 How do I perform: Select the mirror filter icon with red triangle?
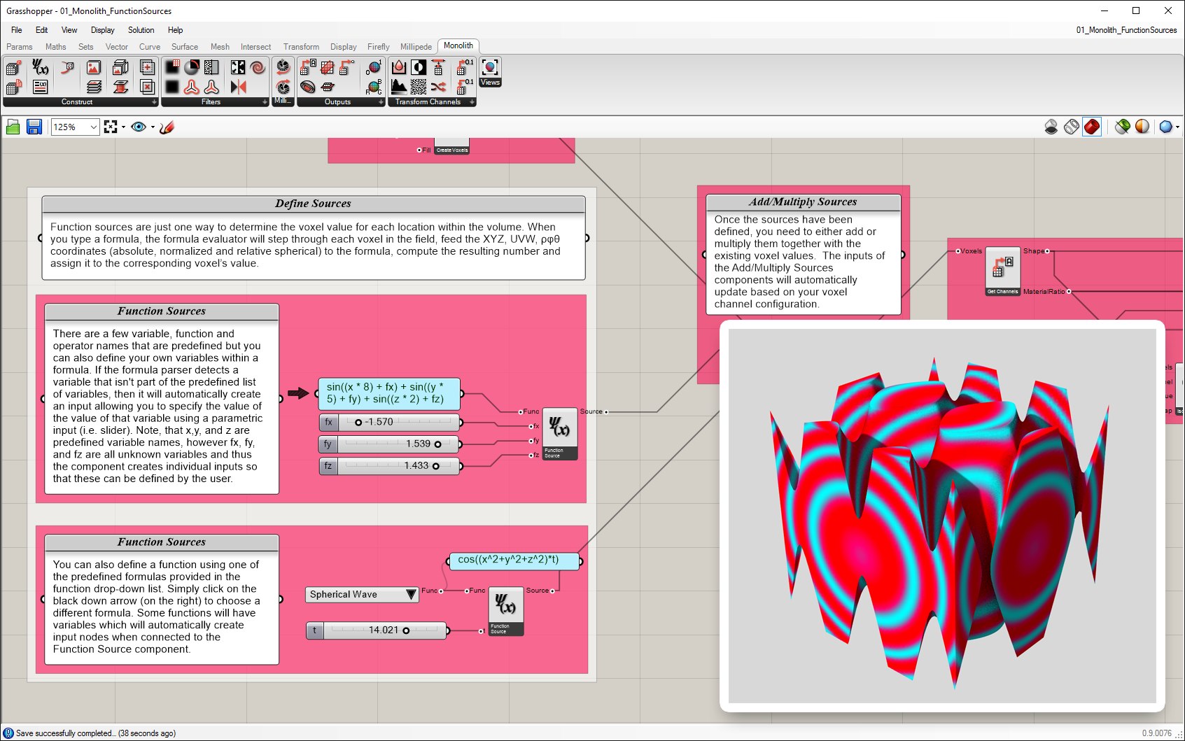[238, 87]
